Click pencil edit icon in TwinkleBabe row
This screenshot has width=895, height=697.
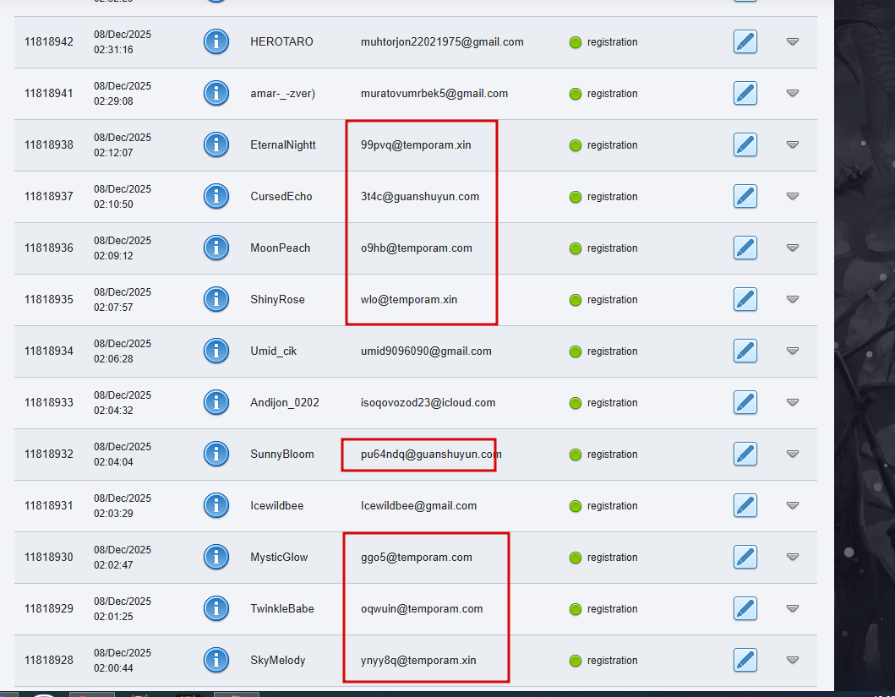click(x=745, y=608)
